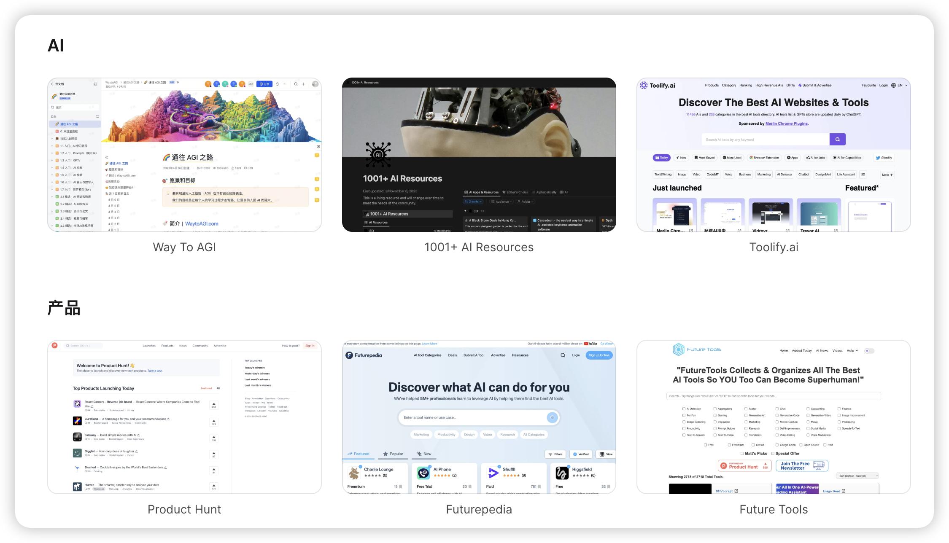Click Most Saved bookmark pill in Toolify

704,158
